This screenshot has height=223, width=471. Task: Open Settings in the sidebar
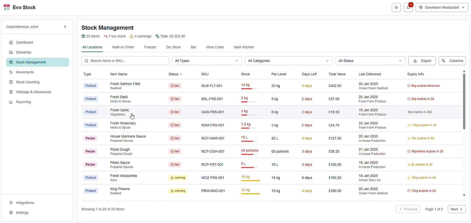[x=22, y=213]
